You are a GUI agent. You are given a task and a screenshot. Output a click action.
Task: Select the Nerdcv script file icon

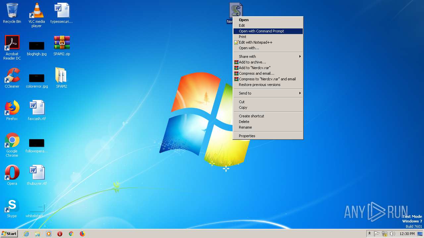tap(236, 11)
